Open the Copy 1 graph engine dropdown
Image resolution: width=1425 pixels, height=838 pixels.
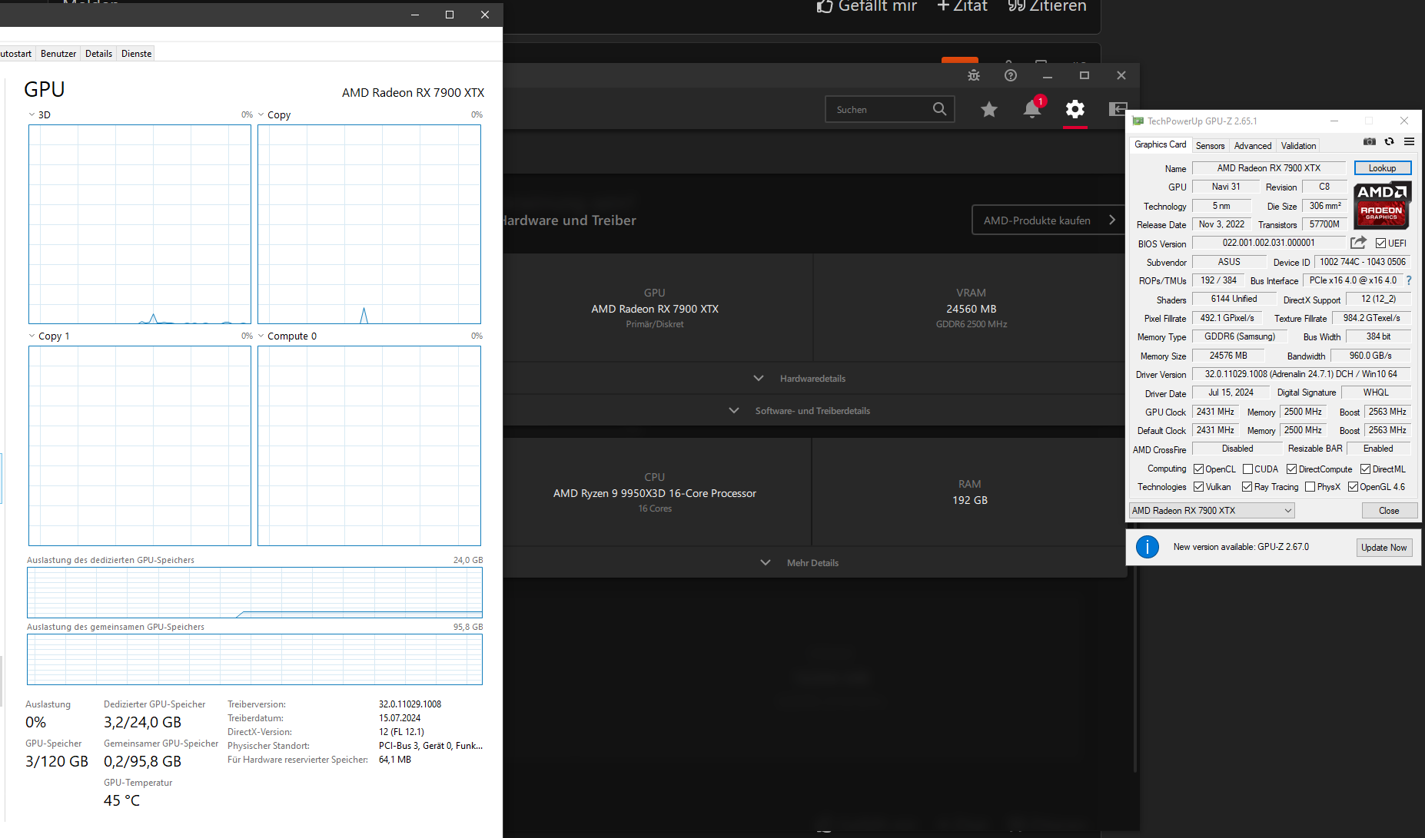tap(32, 336)
